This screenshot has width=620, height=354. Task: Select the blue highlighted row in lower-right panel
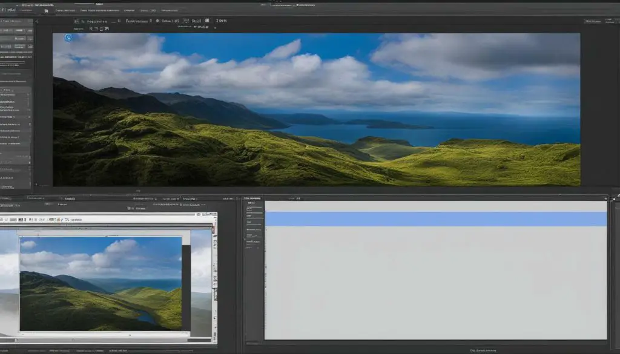[436, 219]
